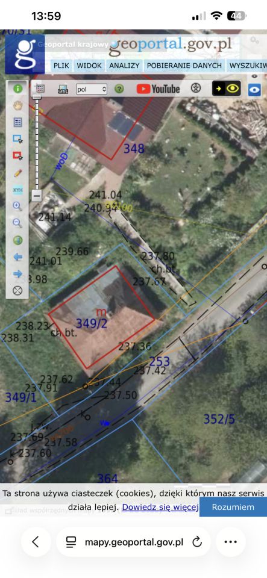
Task: Toggle the yellow eye high-contrast mode
Action: (x=227, y=89)
